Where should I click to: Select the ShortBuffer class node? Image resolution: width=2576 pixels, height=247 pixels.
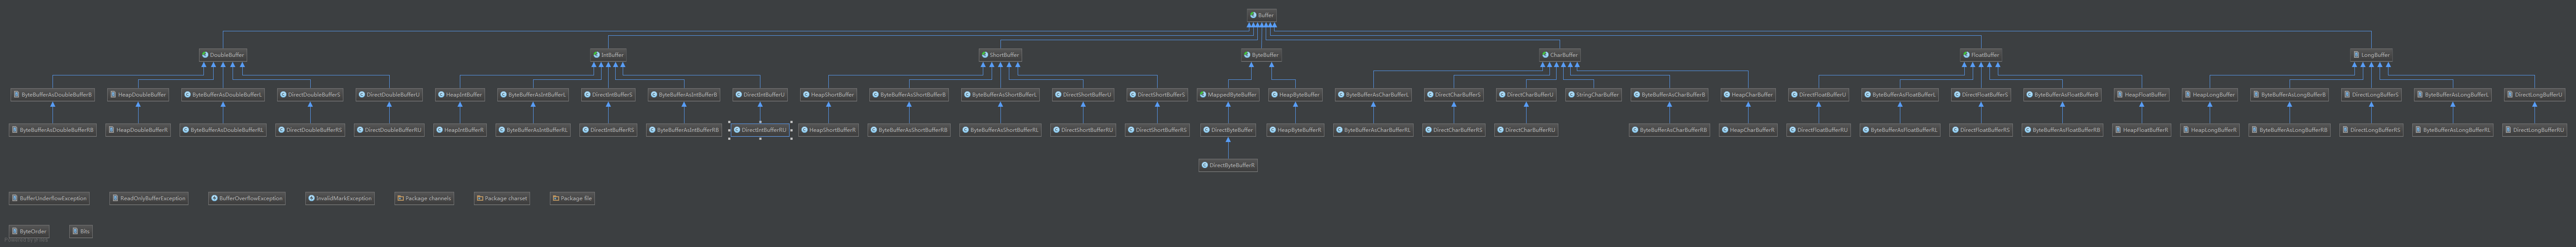click(1000, 55)
